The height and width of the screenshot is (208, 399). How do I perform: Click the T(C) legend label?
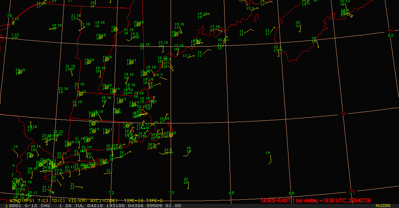43,201
